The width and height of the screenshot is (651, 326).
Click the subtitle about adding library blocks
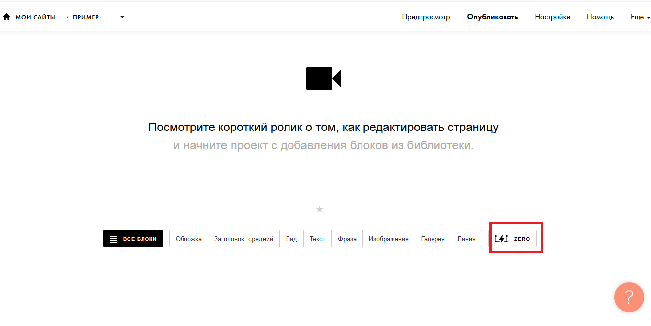[x=323, y=146]
